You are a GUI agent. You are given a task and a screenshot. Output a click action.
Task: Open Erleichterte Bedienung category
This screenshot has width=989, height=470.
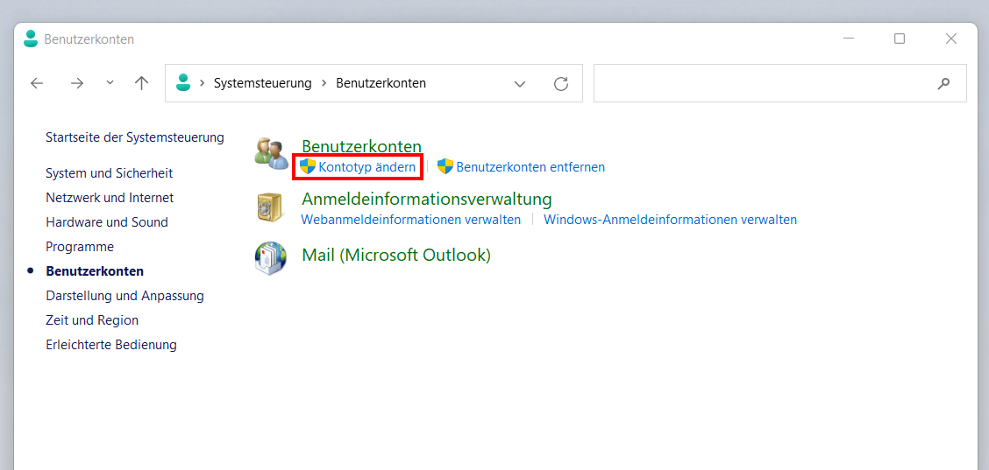[111, 345]
